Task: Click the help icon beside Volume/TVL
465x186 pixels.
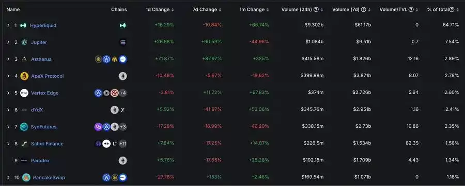Action: coord(411,9)
